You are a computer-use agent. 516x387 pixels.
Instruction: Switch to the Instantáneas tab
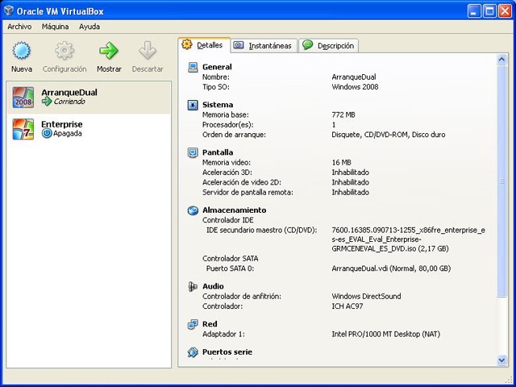pyautogui.click(x=264, y=46)
